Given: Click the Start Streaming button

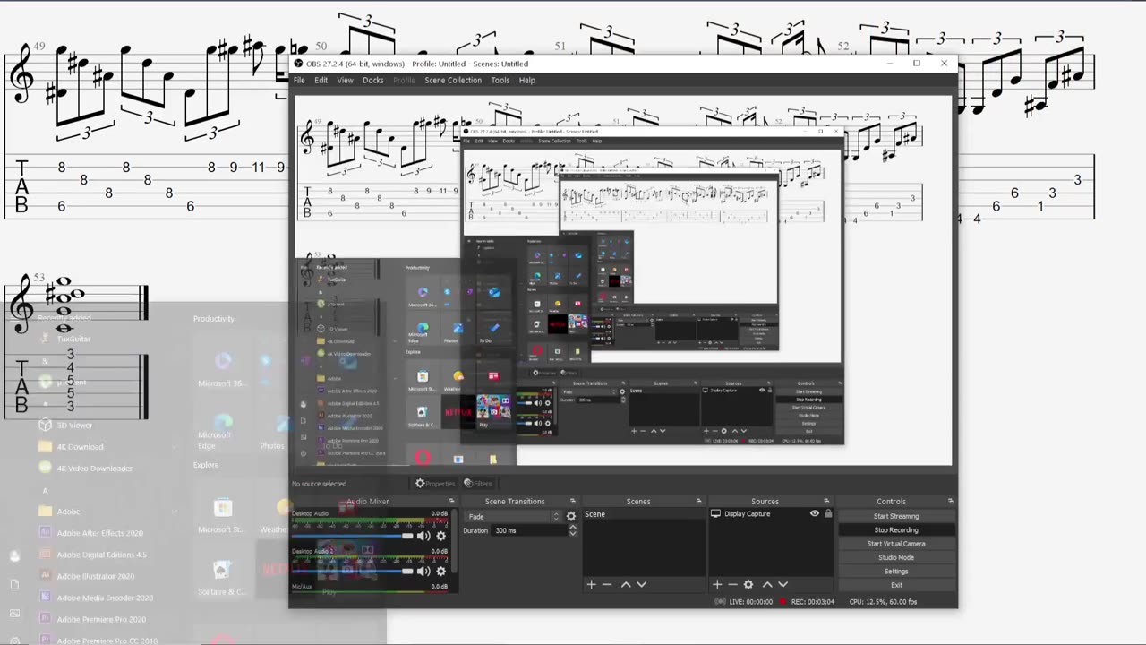Looking at the screenshot, I should pos(896,516).
